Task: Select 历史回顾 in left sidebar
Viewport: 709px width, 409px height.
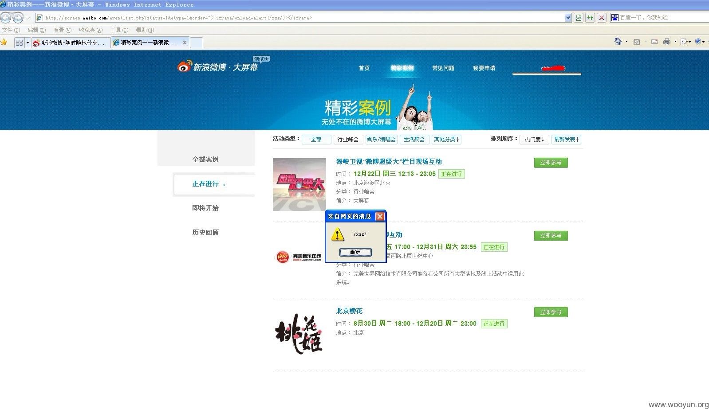Action: click(x=205, y=232)
